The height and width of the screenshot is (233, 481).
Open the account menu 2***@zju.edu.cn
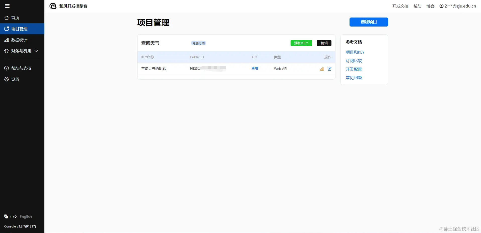tap(458, 6)
